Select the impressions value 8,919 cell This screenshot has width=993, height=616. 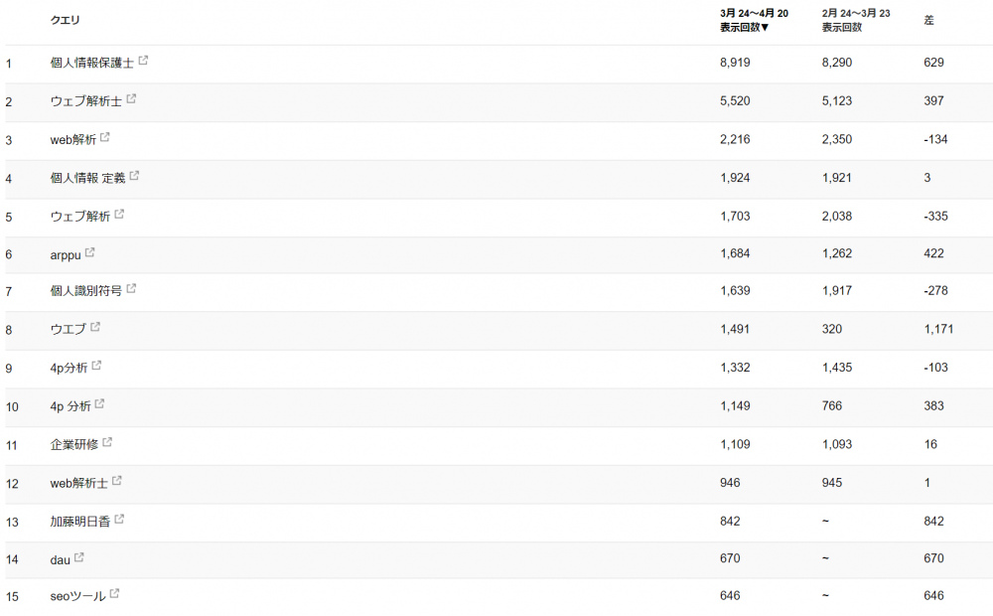pyautogui.click(x=735, y=63)
